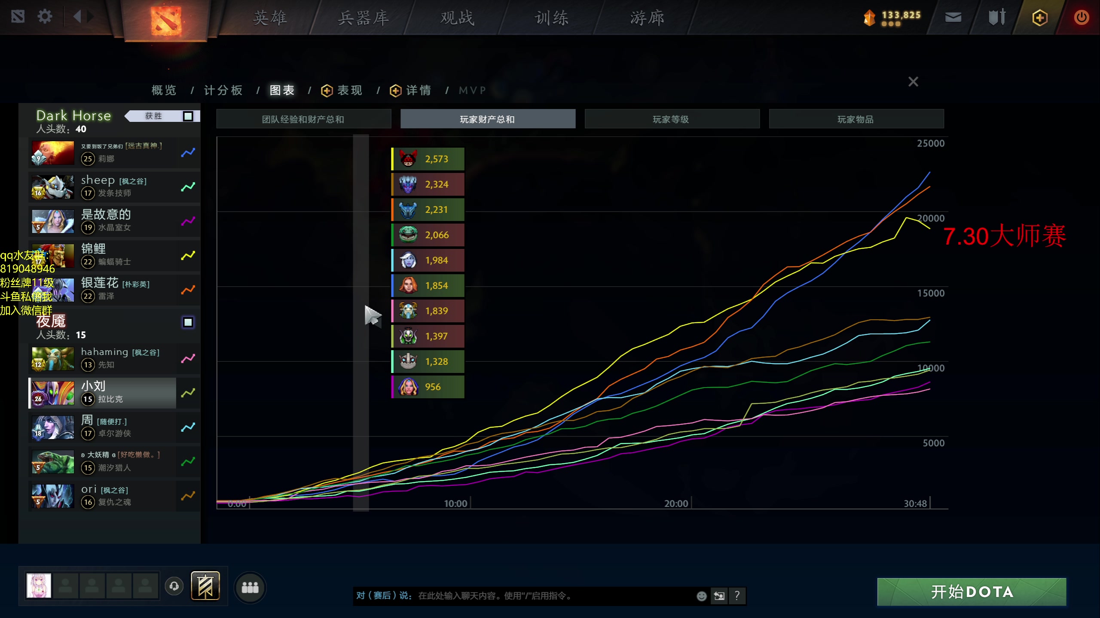
Task: Close the post-game panel with X
Action: coord(913,82)
